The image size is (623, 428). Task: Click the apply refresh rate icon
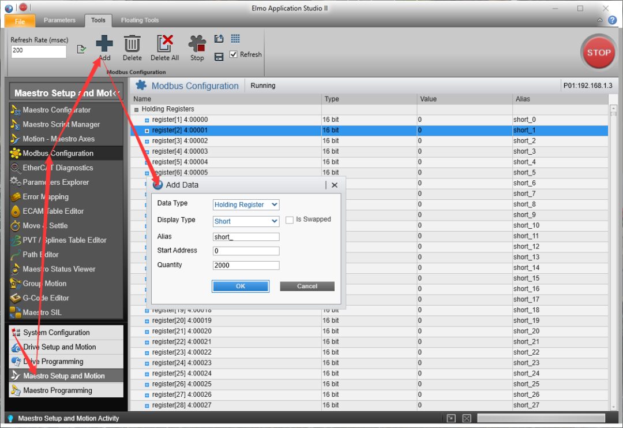pyautogui.click(x=81, y=49)
